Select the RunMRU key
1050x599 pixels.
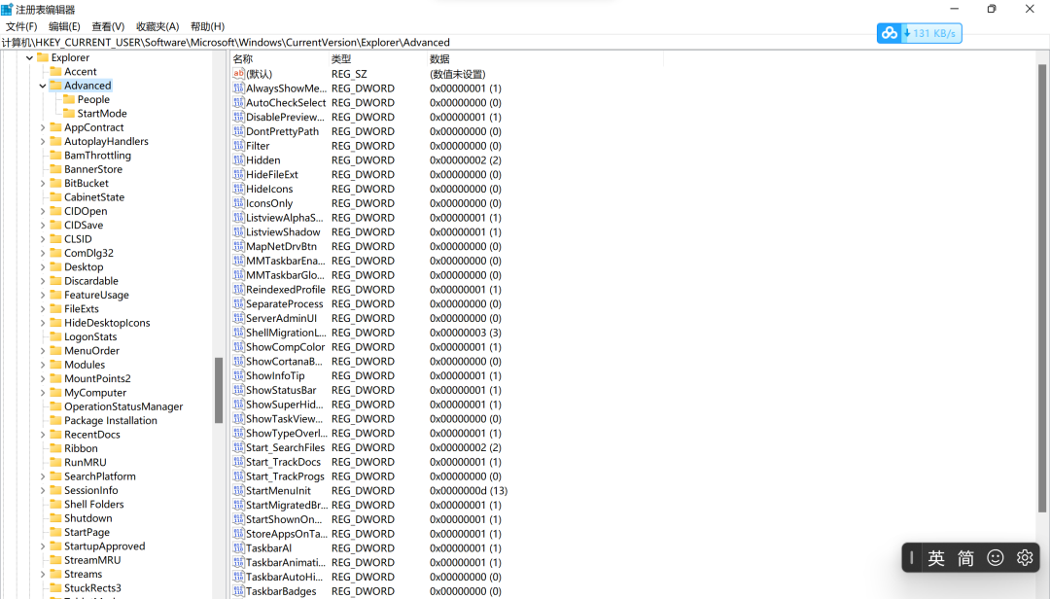pos(85,462)
